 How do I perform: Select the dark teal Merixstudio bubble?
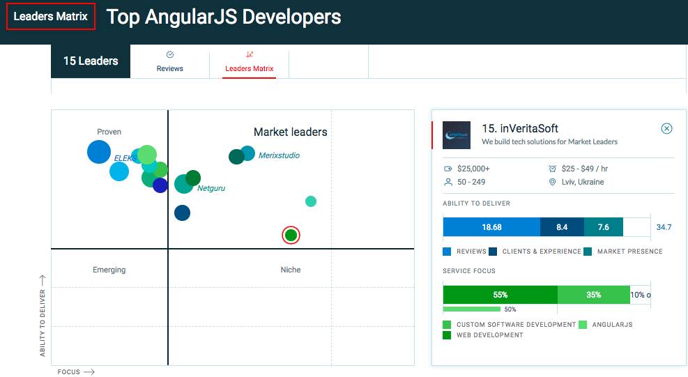point(236,157)
